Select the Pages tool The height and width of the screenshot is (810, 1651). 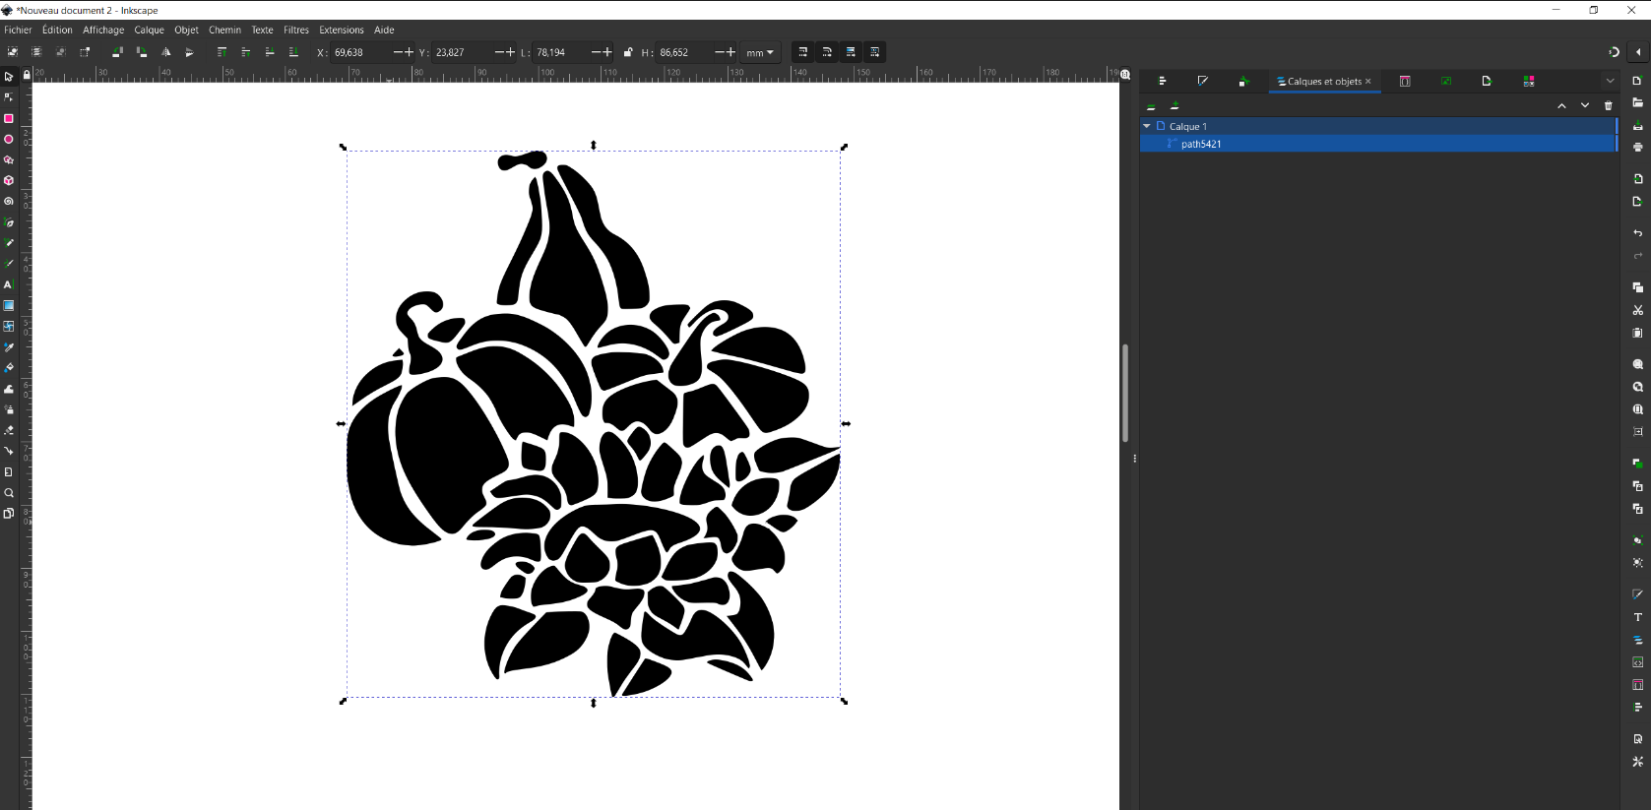coord(9,514)
